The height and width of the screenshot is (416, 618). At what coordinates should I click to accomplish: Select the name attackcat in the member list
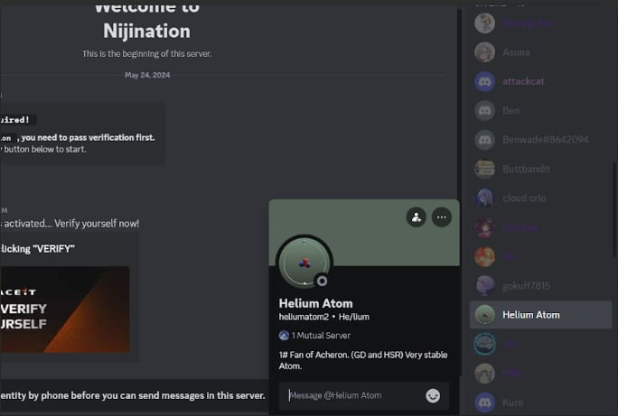coord(523,81)
